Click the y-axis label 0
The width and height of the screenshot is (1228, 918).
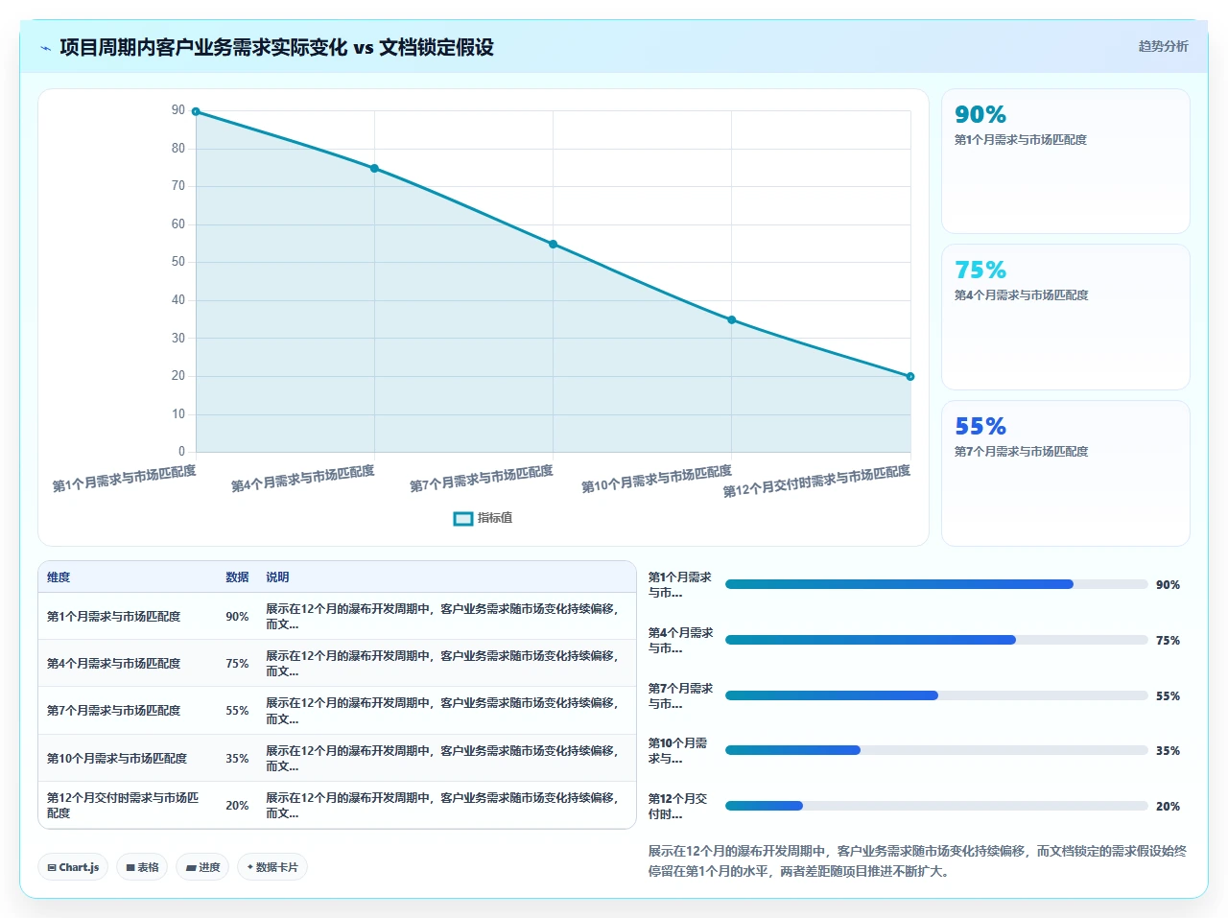point(181,451)
